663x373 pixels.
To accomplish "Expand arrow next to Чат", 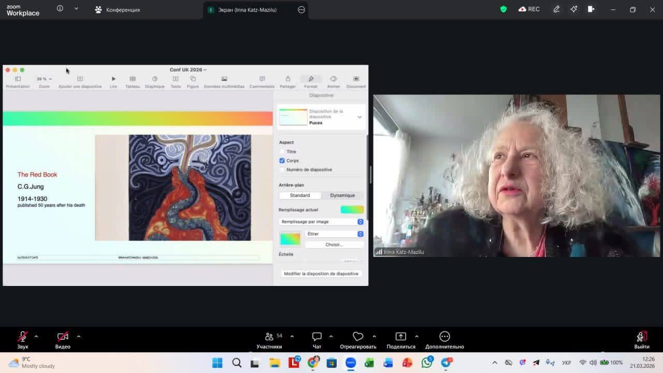I will pos(331,336).
